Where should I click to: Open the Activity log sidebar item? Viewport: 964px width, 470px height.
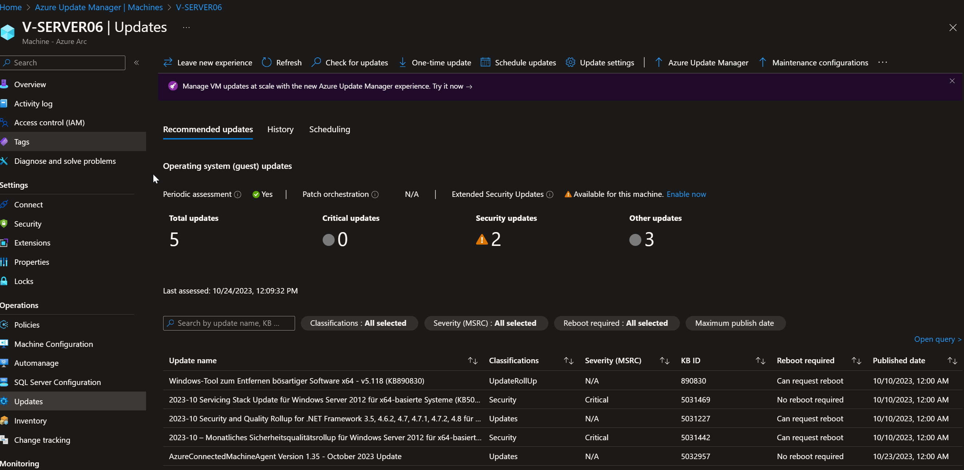coord(33,104)
